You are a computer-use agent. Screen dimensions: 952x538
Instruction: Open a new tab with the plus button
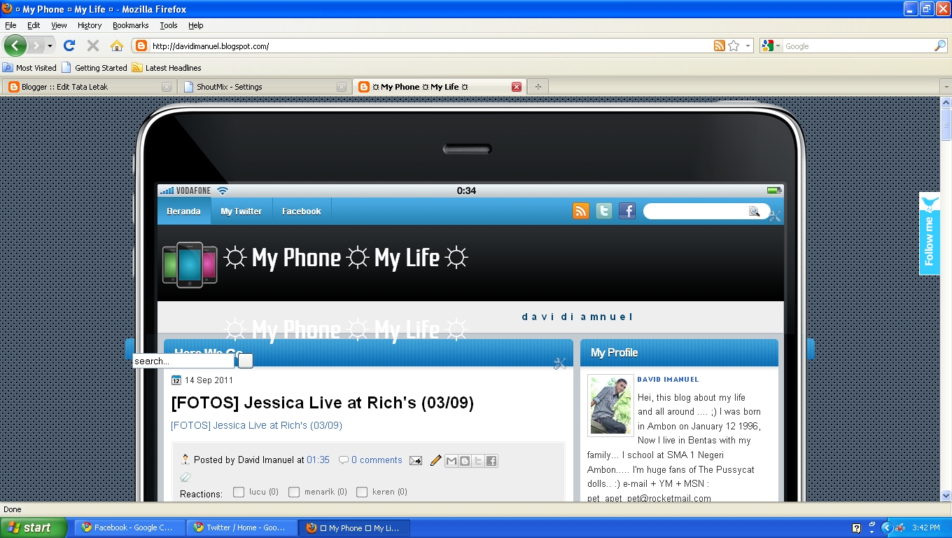tap(538, 87)
